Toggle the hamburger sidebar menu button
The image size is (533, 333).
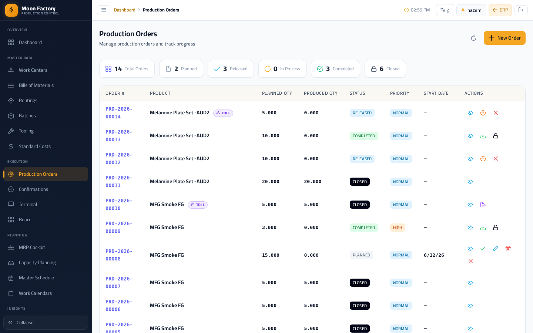104,10
